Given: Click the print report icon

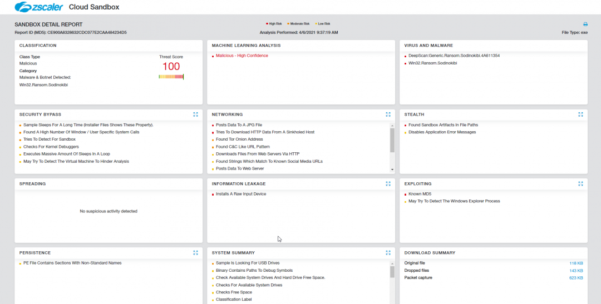Looking at the screenshot, I should coord(585,24).
